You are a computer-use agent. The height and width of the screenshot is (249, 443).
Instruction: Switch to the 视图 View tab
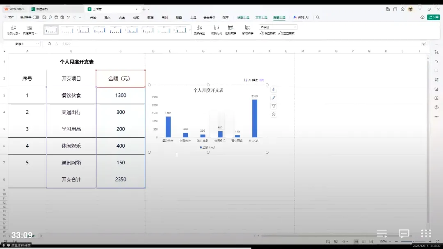tap(179, 18)
